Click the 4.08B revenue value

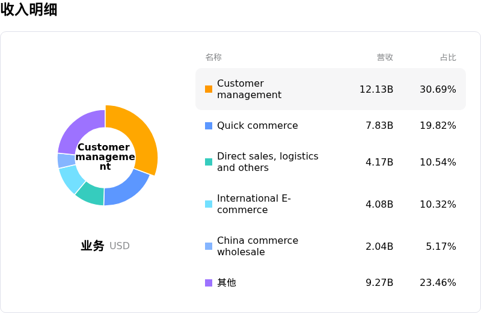379,204
